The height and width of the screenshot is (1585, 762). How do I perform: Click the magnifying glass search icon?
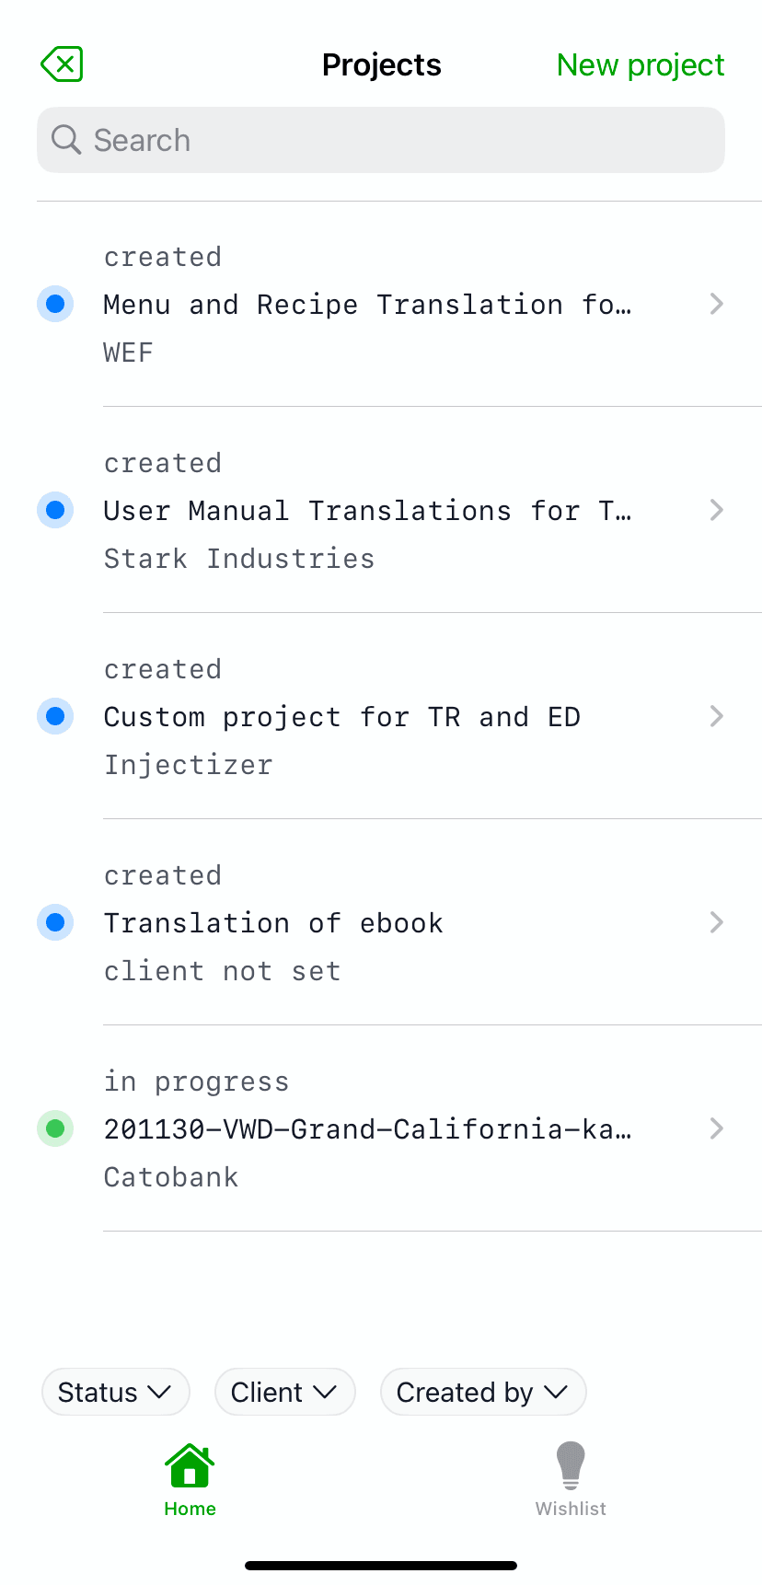pos(65,140)
